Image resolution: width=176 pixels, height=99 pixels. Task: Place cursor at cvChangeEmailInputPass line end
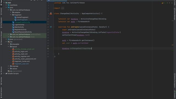92,48
